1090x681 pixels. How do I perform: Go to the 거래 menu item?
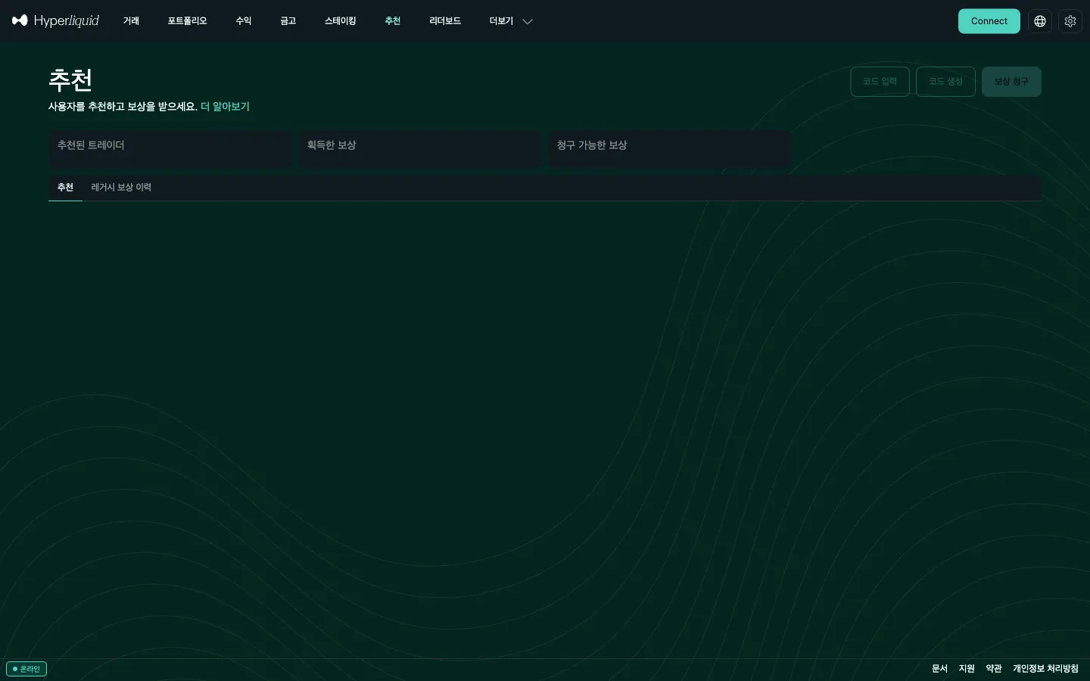click(132, 21)
